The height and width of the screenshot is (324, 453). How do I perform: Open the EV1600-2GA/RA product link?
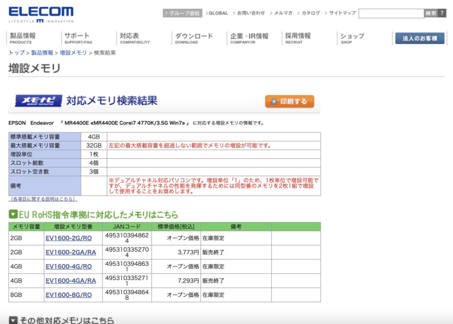pos(71,252)
